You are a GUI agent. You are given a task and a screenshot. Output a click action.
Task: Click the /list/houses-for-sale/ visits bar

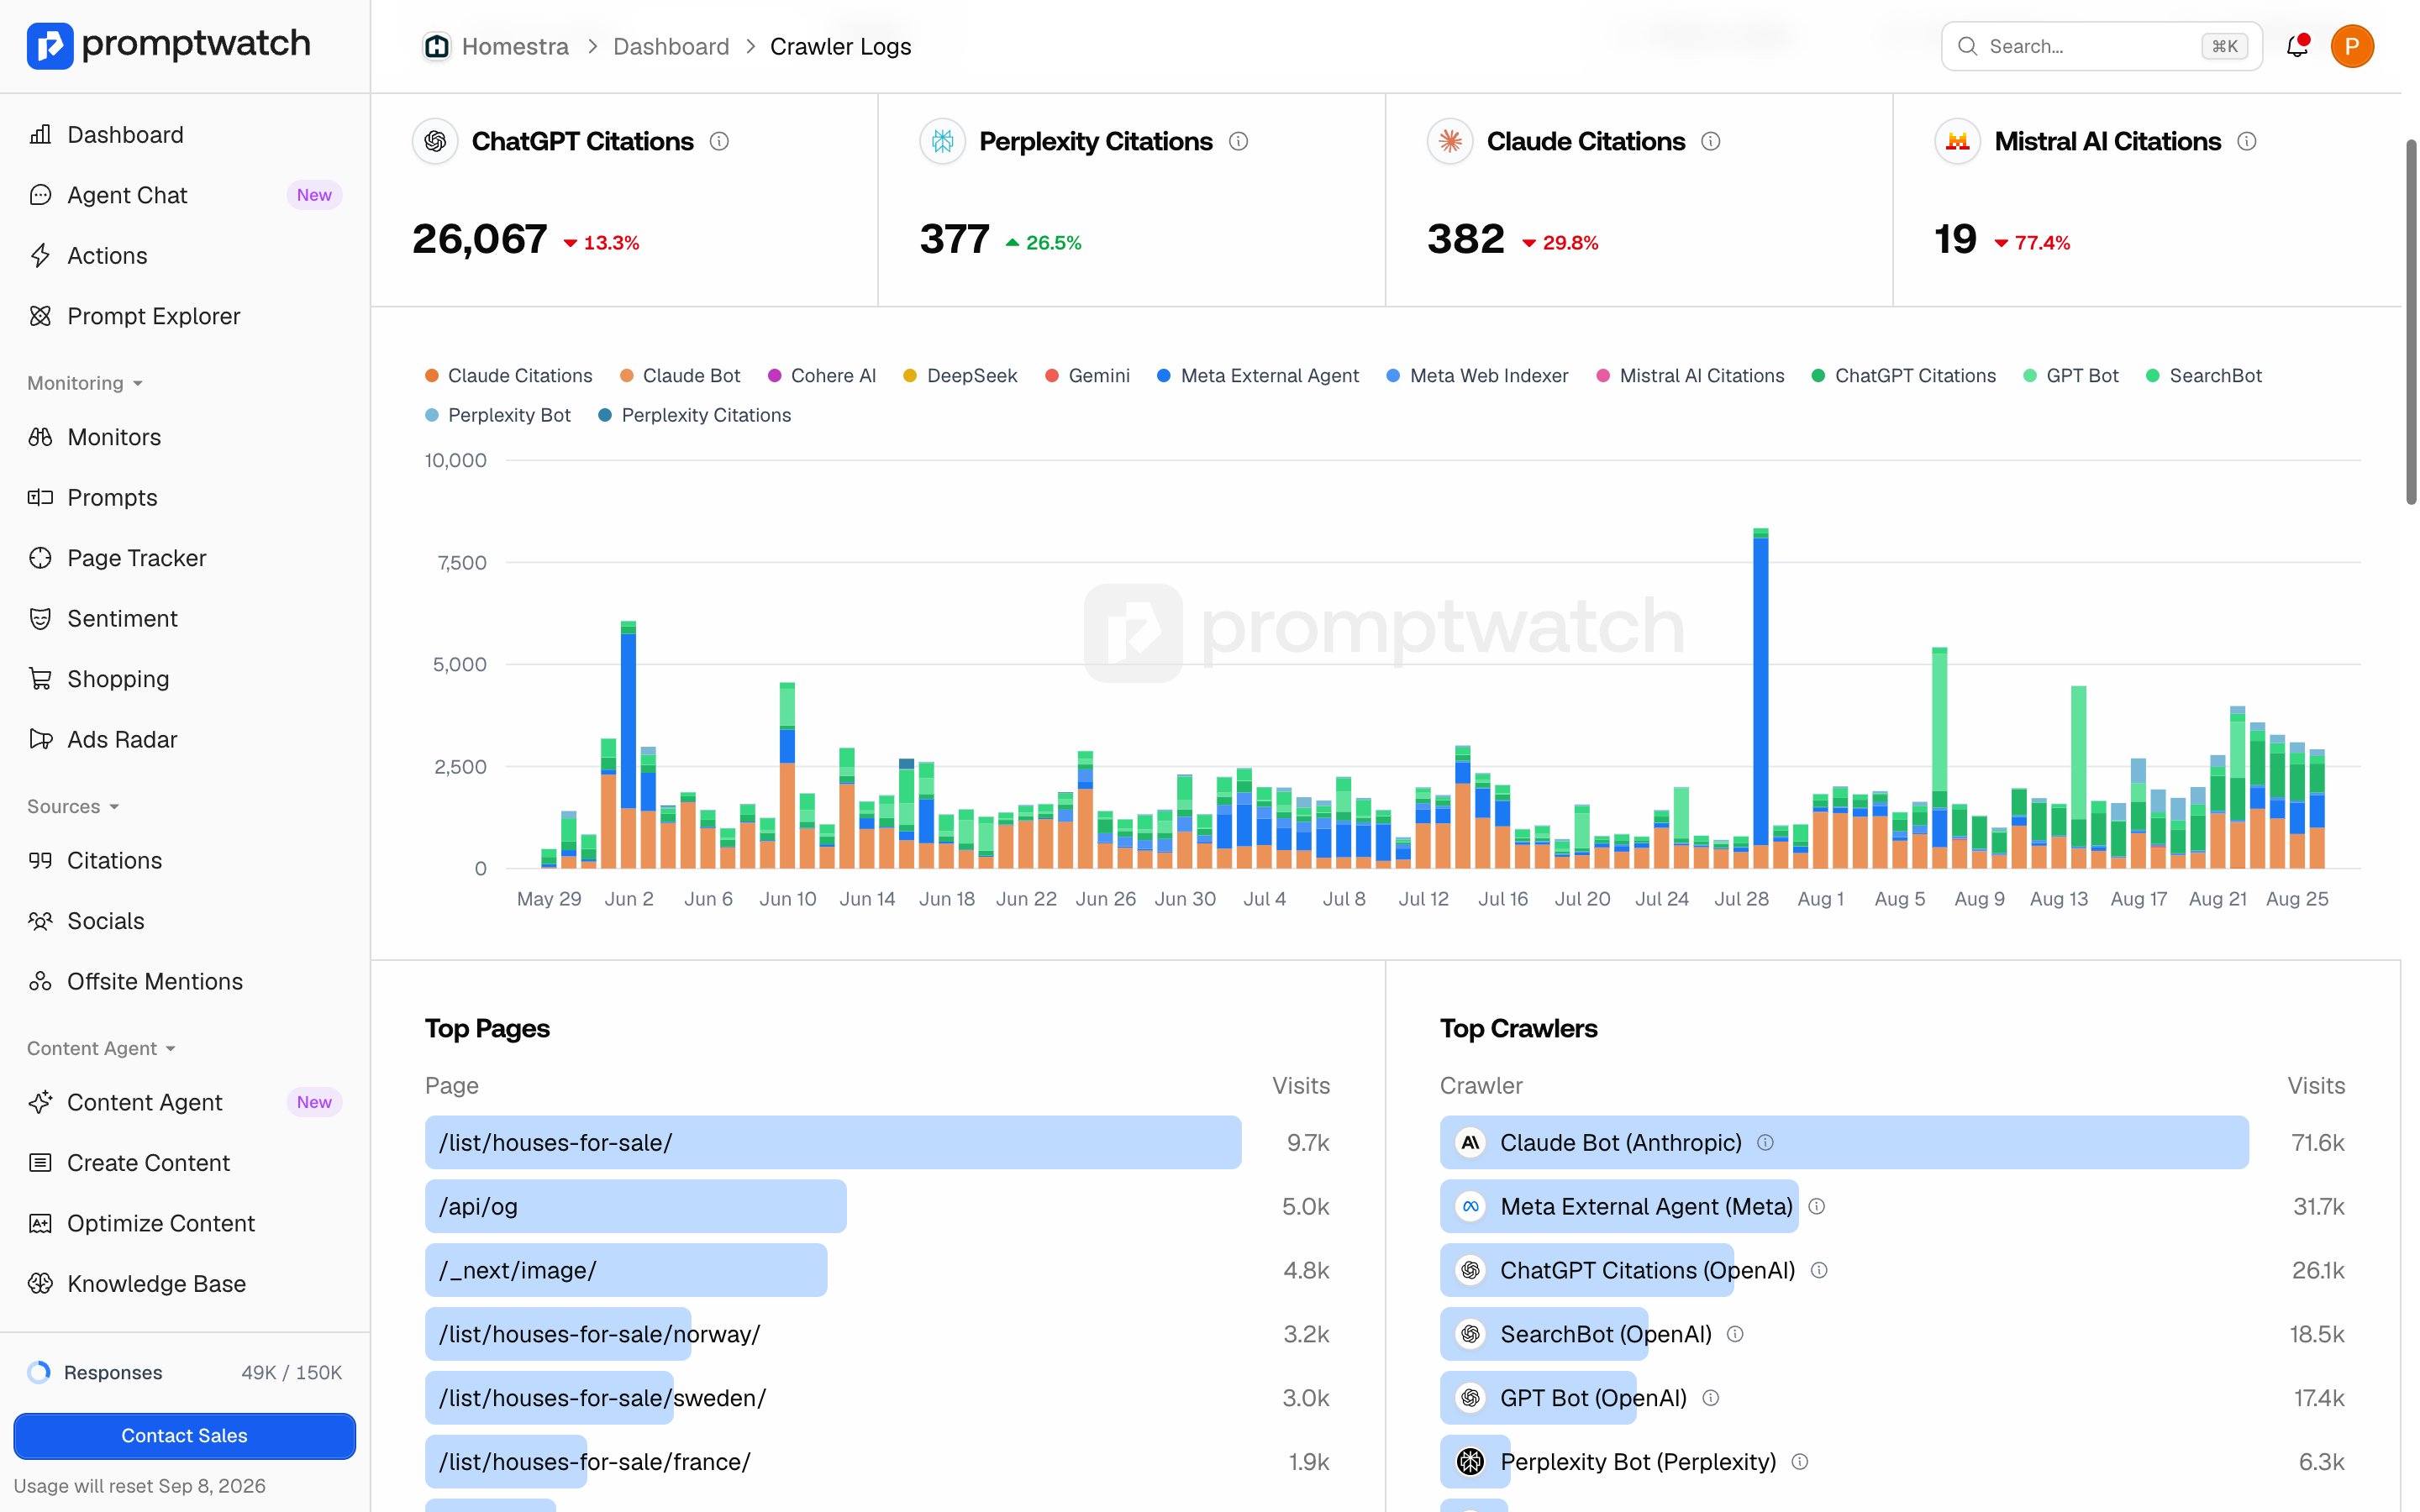pos(833,1142)
